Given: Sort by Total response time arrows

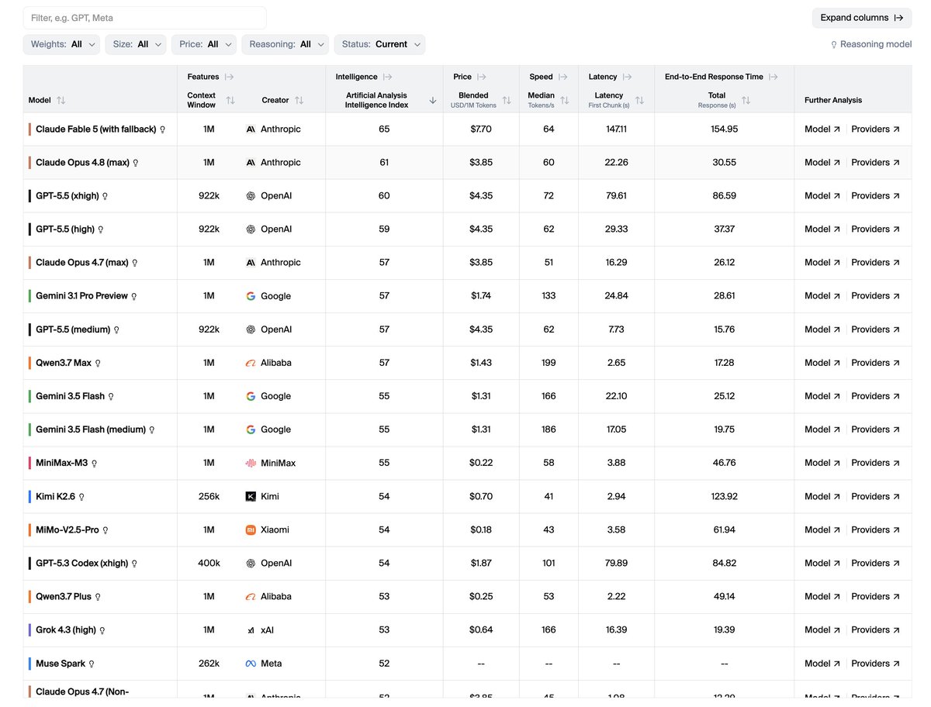Looking at the screenshot, I should click(746, 100).
